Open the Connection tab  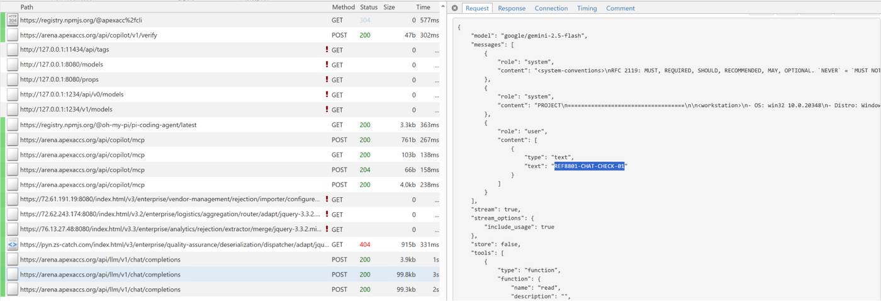[551, 8]
